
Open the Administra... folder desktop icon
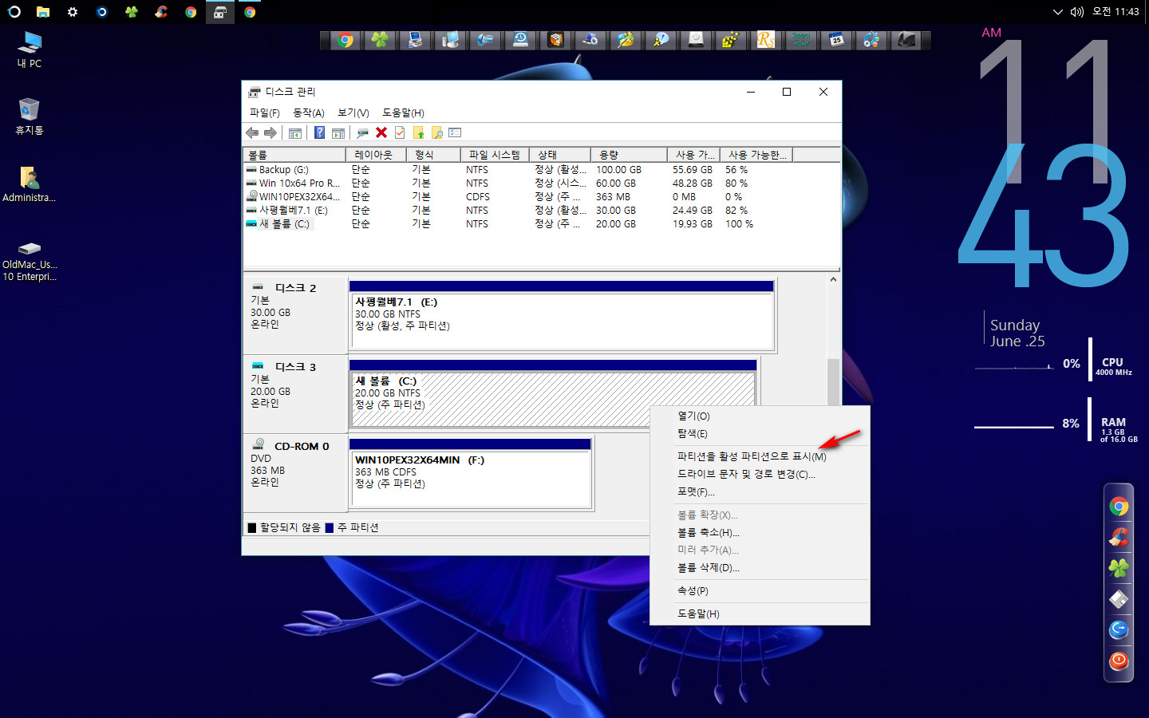[30, 184]
